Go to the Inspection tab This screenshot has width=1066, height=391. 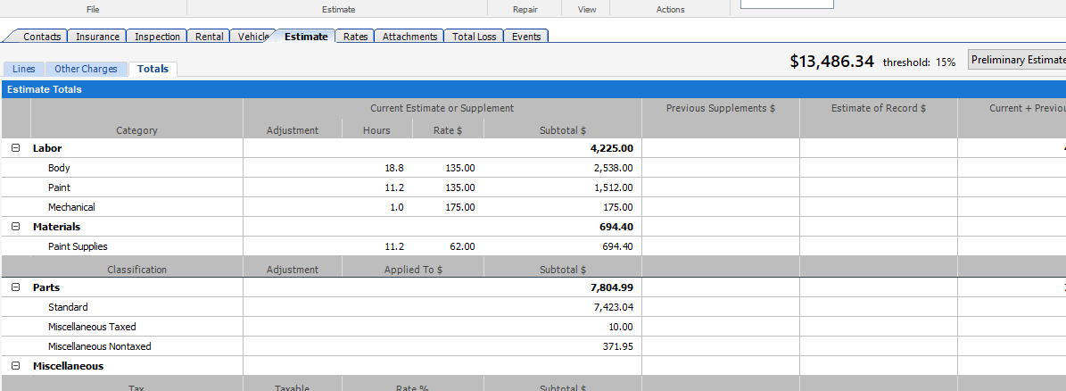point(157,37)
